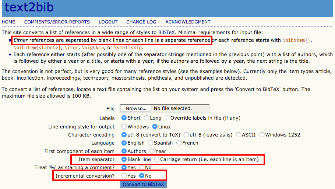Click the \bibitem{} code text
335x189 pixels.
pos(296,40)
